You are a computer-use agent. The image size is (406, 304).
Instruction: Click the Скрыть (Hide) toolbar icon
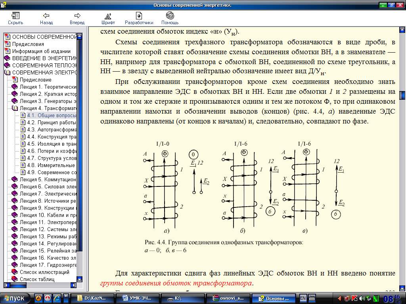15,18
